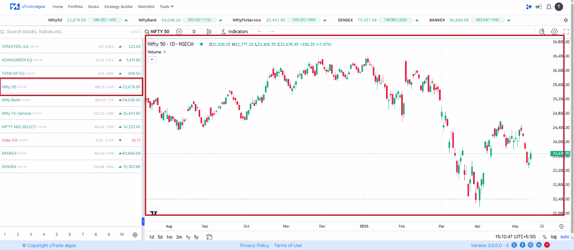Open the Instagram social link

(x=531, y=245)
